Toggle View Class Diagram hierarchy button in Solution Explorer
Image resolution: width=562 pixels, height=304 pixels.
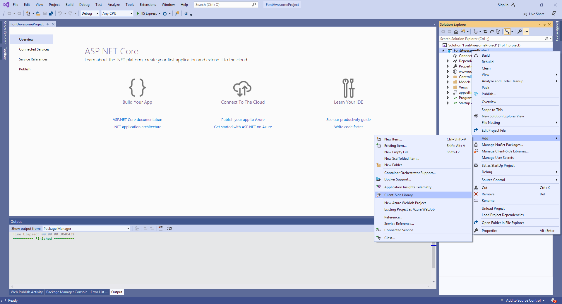click(x=507, y=32)
